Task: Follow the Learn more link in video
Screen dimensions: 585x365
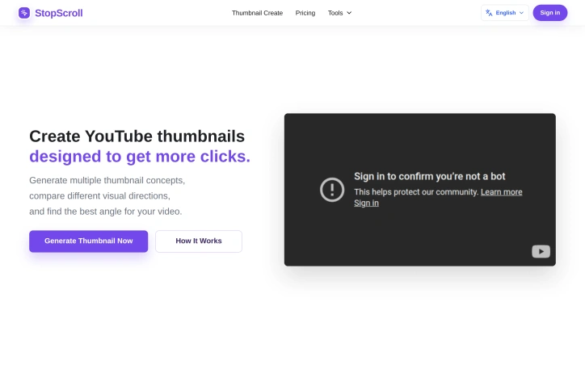Action: (502, 192)
